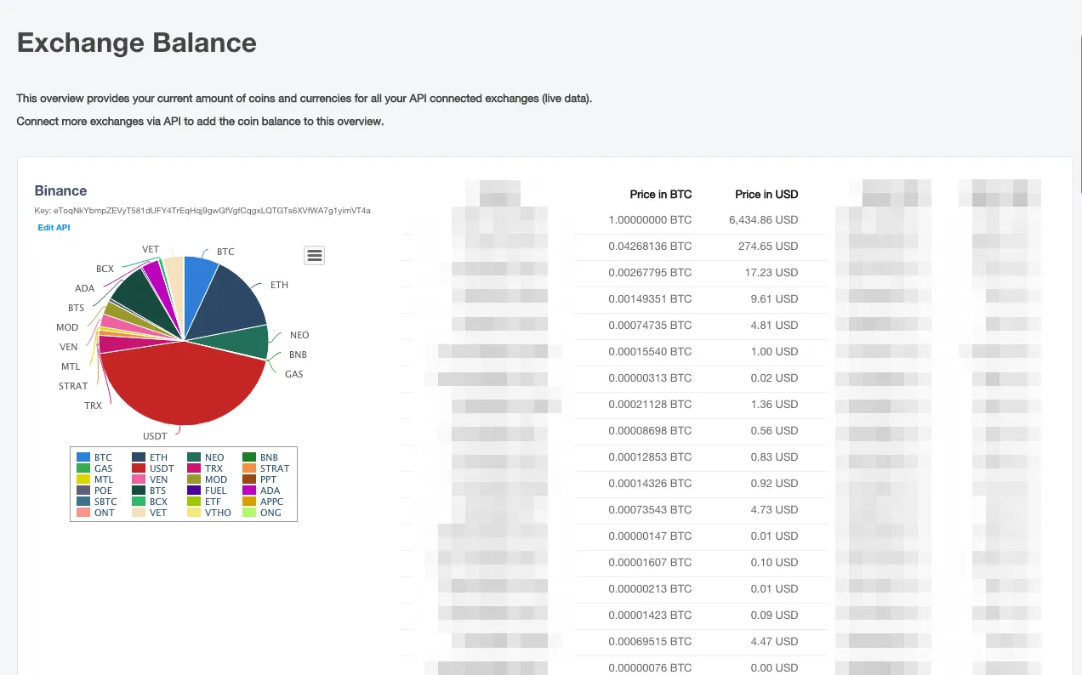Screen dimensions: 1082x675
Task: Click the 0.00149351 BTC price cell
Action: tap(650, 299)
